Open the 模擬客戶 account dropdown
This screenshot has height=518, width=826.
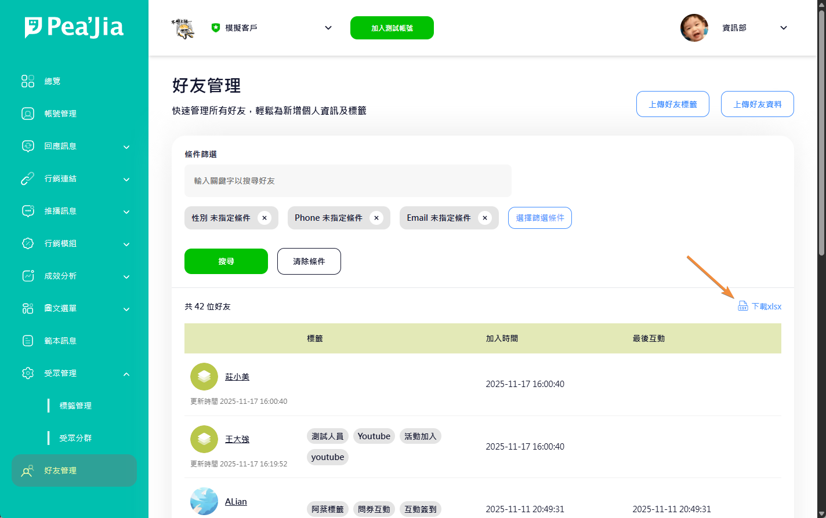click(328, 28)
